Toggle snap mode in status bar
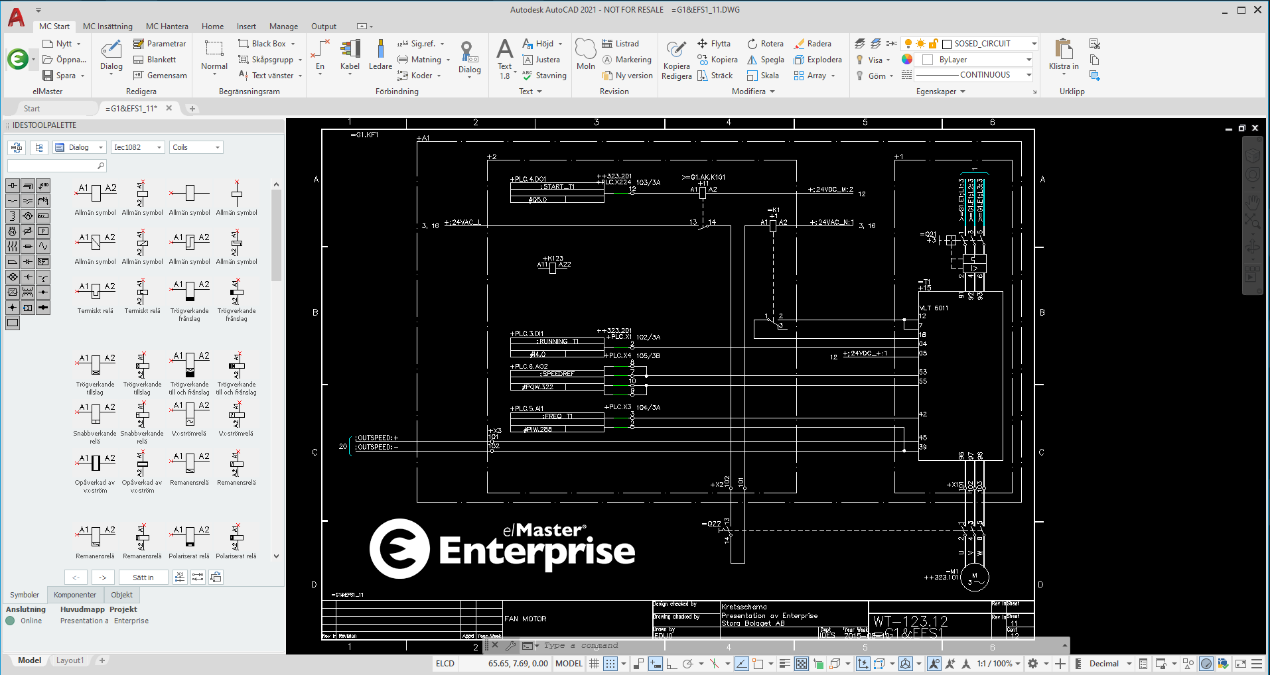1270x675 pixels. coord(610,663)
